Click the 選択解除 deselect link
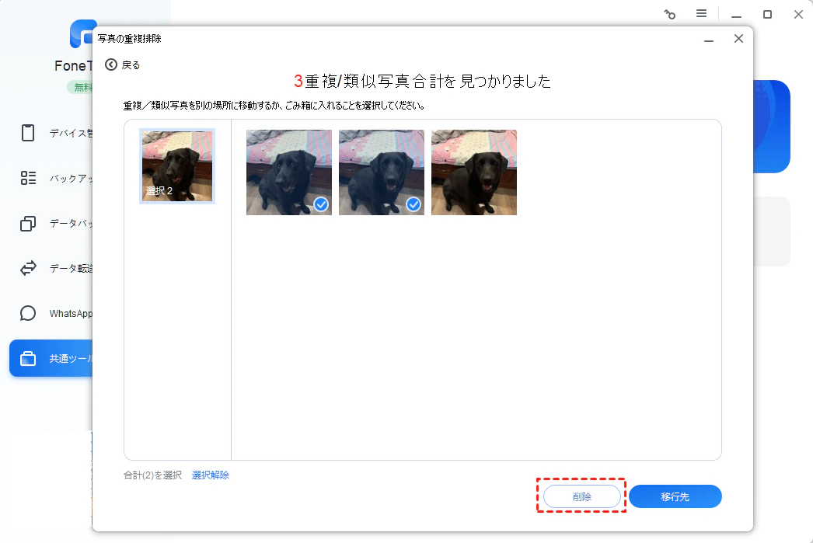 coord(211,475)
